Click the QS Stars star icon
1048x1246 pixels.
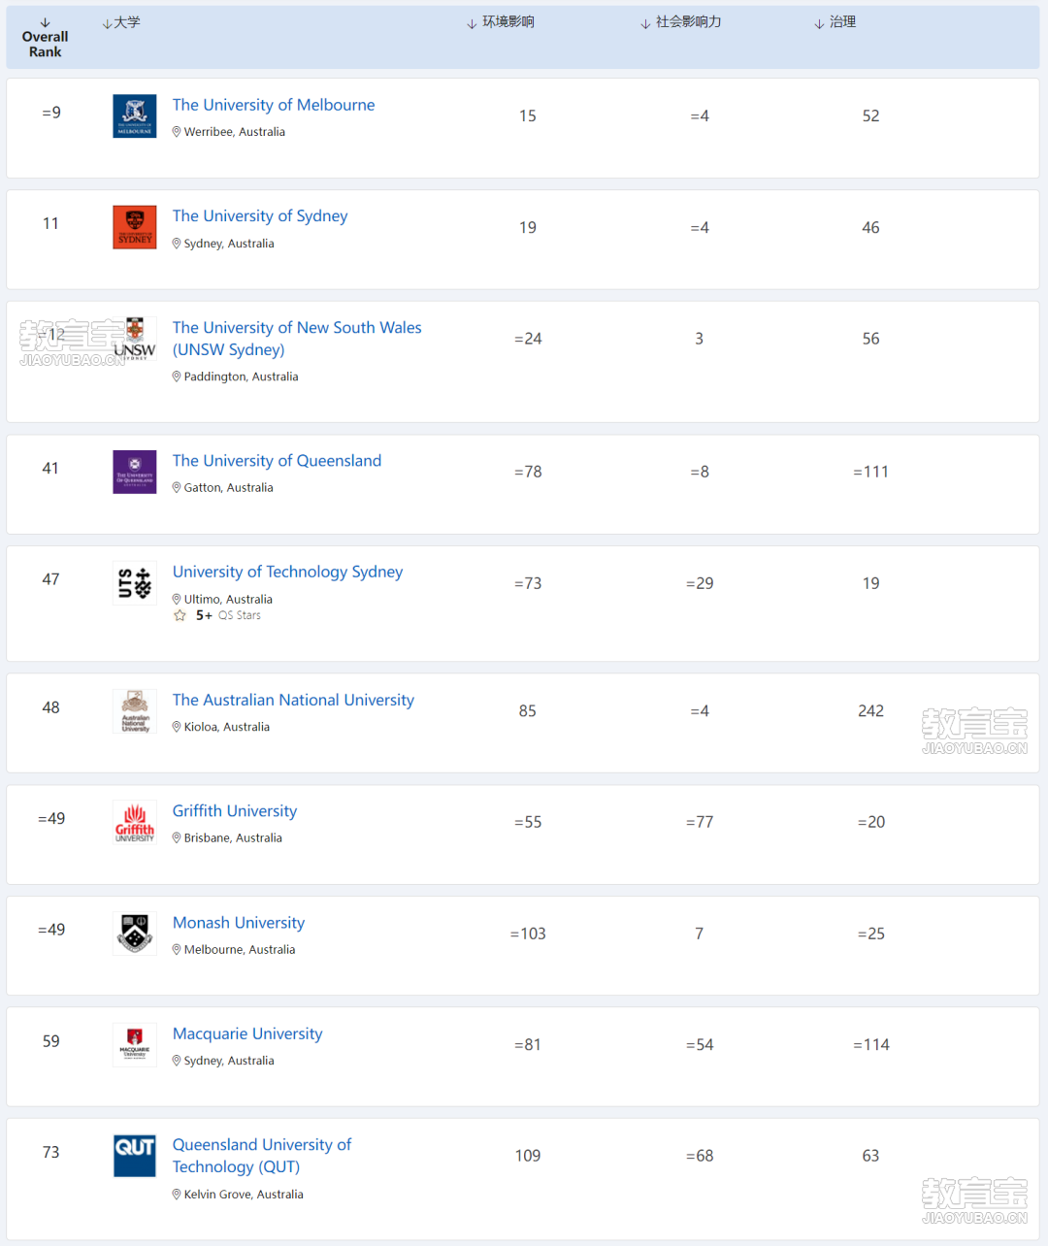180,615
